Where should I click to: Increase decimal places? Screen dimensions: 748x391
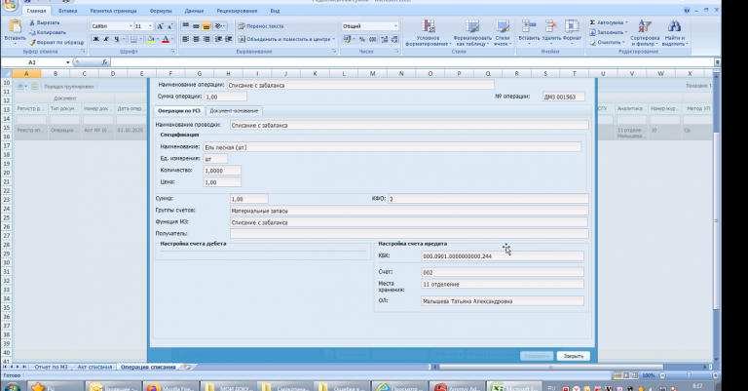pyautogui.click(x=385, y=39)
